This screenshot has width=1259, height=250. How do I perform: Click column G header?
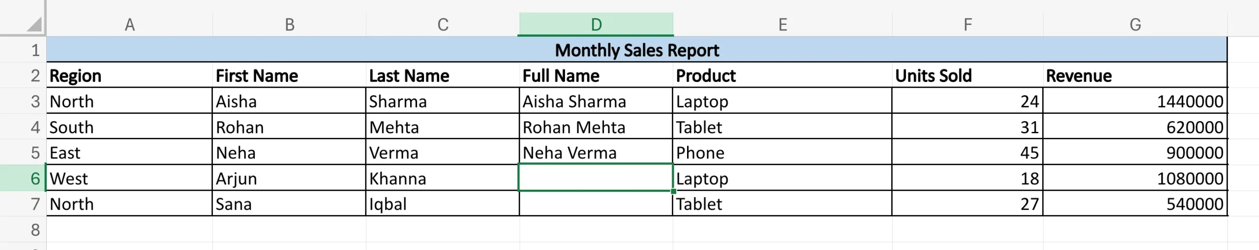[x=1135, y=25]
